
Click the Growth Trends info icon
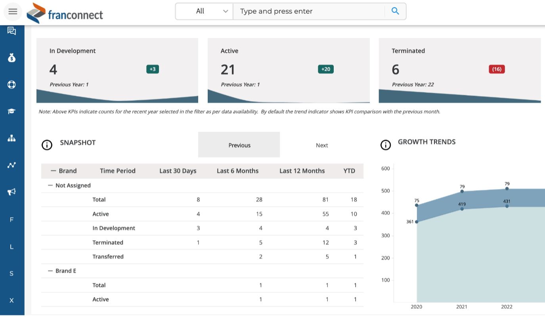(x=386, y=145)
